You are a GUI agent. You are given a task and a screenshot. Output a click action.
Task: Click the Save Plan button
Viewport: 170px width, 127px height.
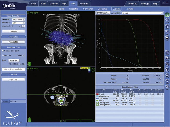pyautogui.click(x=13, y=80)
